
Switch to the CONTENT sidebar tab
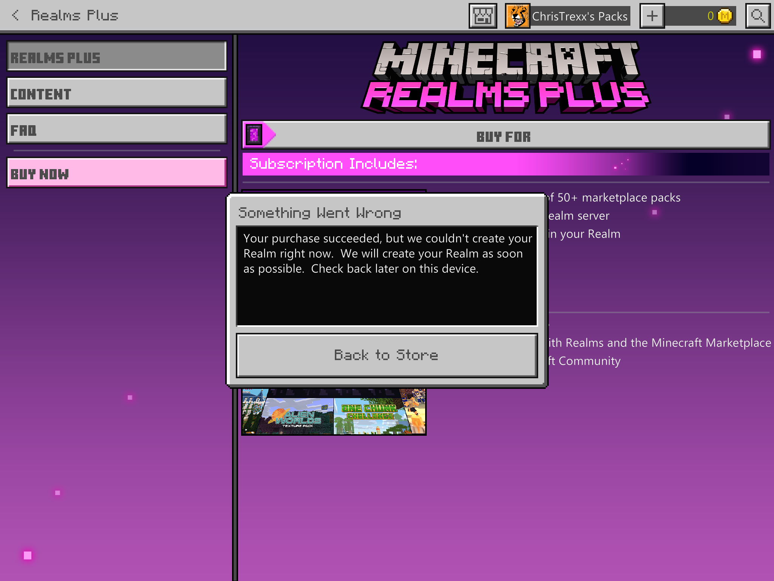(117, 93)
